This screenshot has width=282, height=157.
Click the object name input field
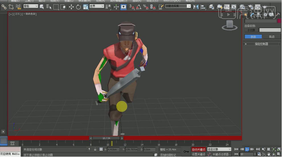point(261,21)
